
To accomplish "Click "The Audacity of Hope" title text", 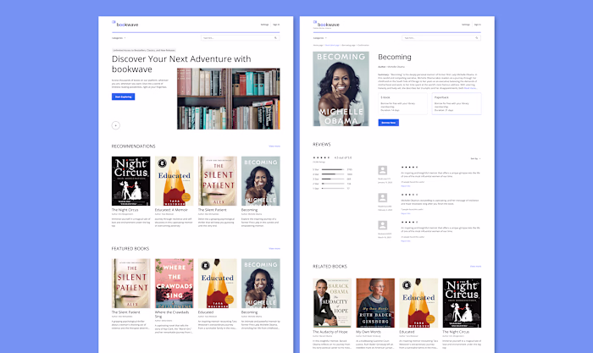I will pos(330,332).
